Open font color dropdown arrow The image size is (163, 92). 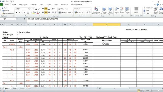[40, 13]
